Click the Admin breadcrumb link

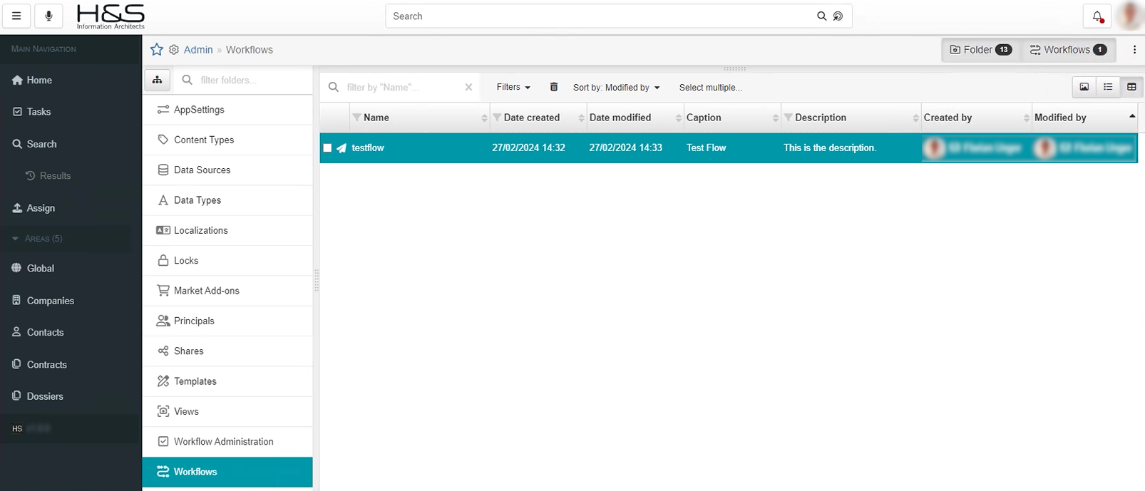pyautogui.click(x=198, y=50)
